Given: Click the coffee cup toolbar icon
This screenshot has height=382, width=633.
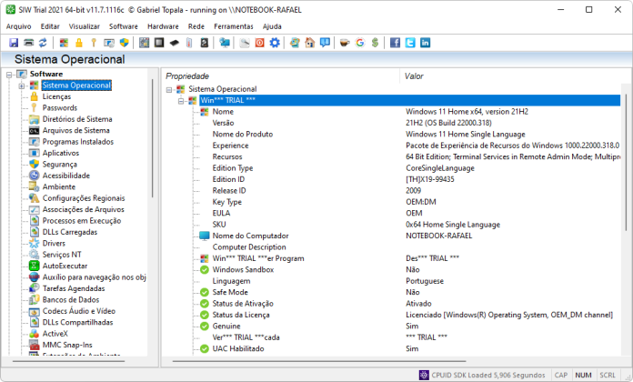Looking at the screenshot, I should [345, 43].
